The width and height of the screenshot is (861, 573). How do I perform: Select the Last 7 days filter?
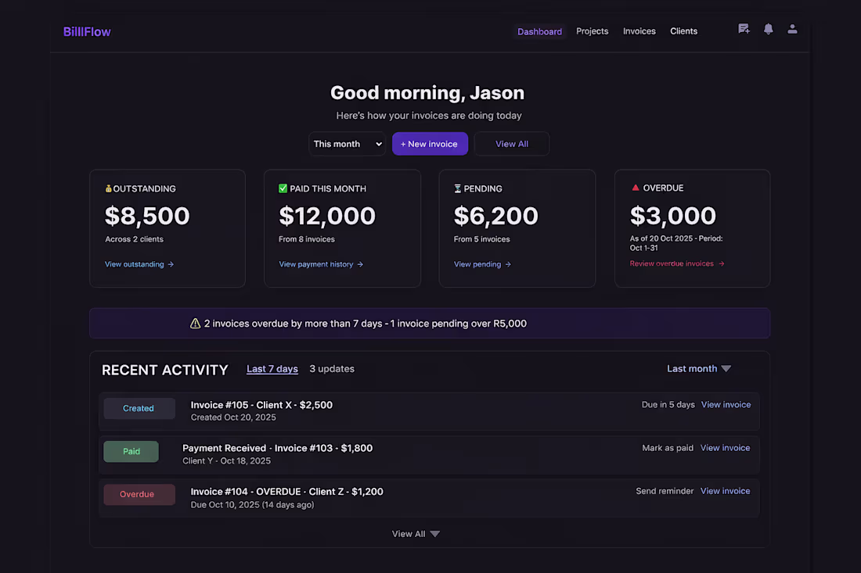point(272,368)
